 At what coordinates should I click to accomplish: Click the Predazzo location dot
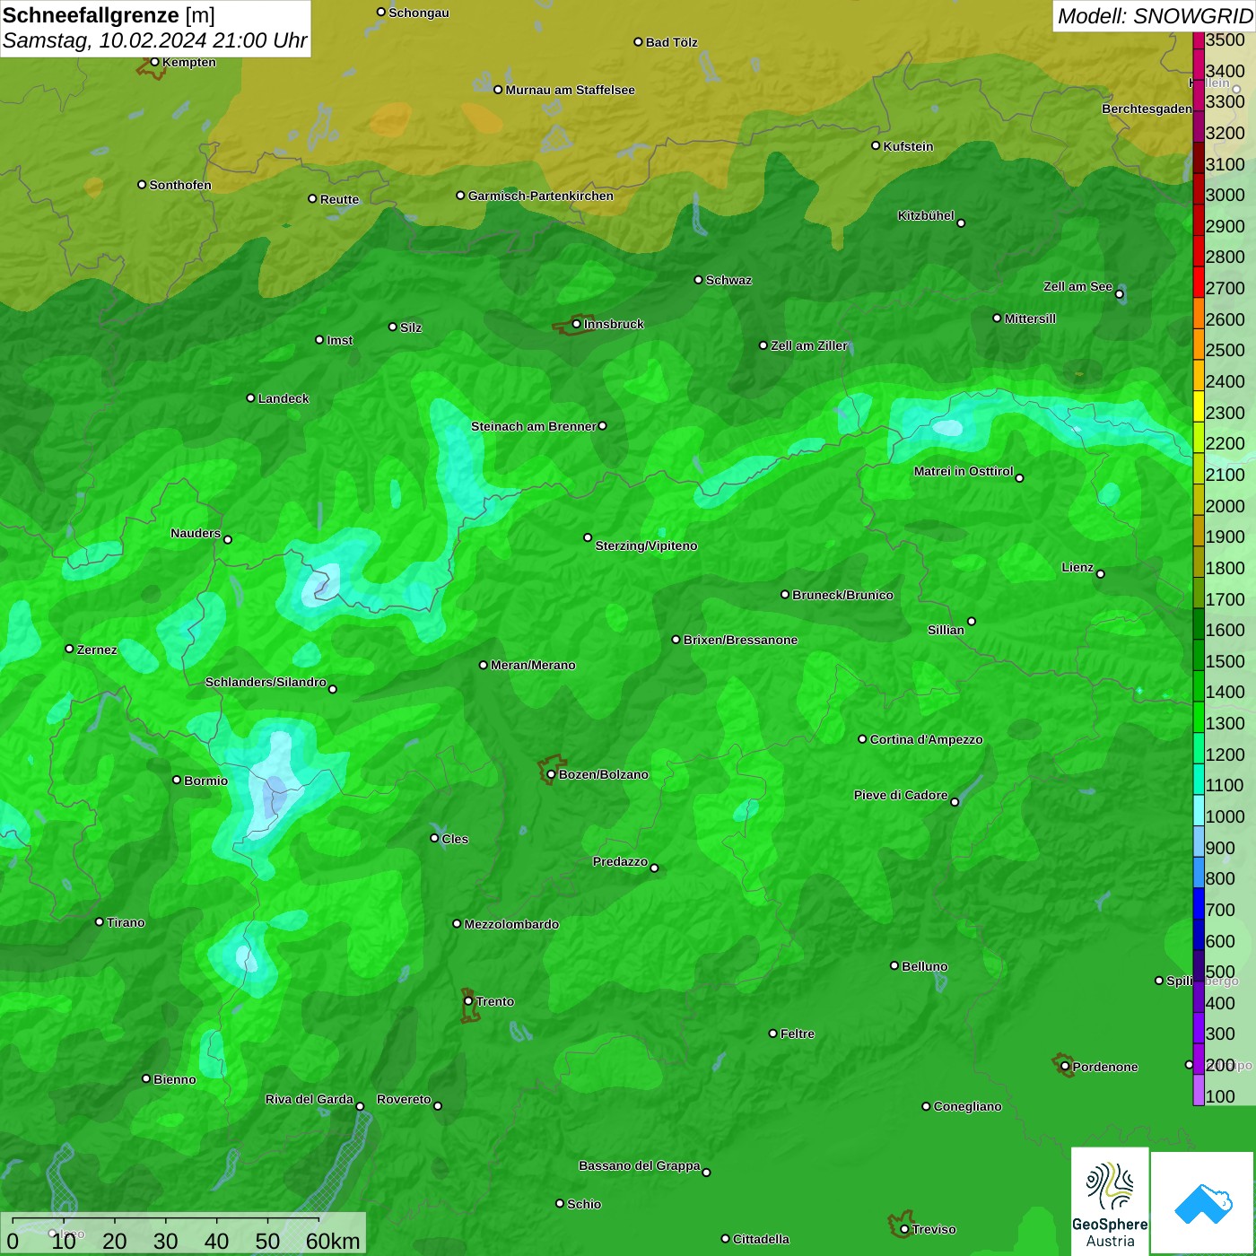pos(654,868)
